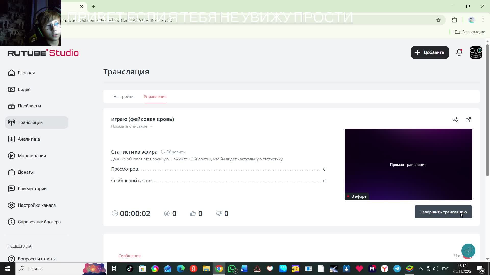Image resolution: width=490 pixels, height=275 pixels.
Task: Expand Показать описание
Action: (131, 126)
